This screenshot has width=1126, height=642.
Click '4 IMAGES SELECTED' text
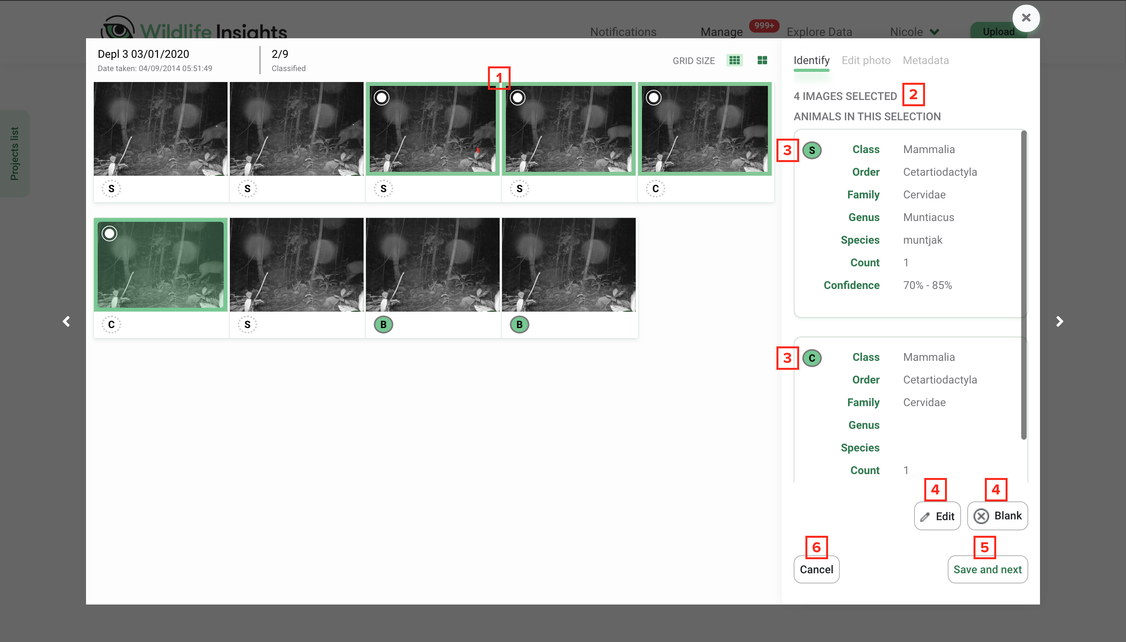point(845,96)
